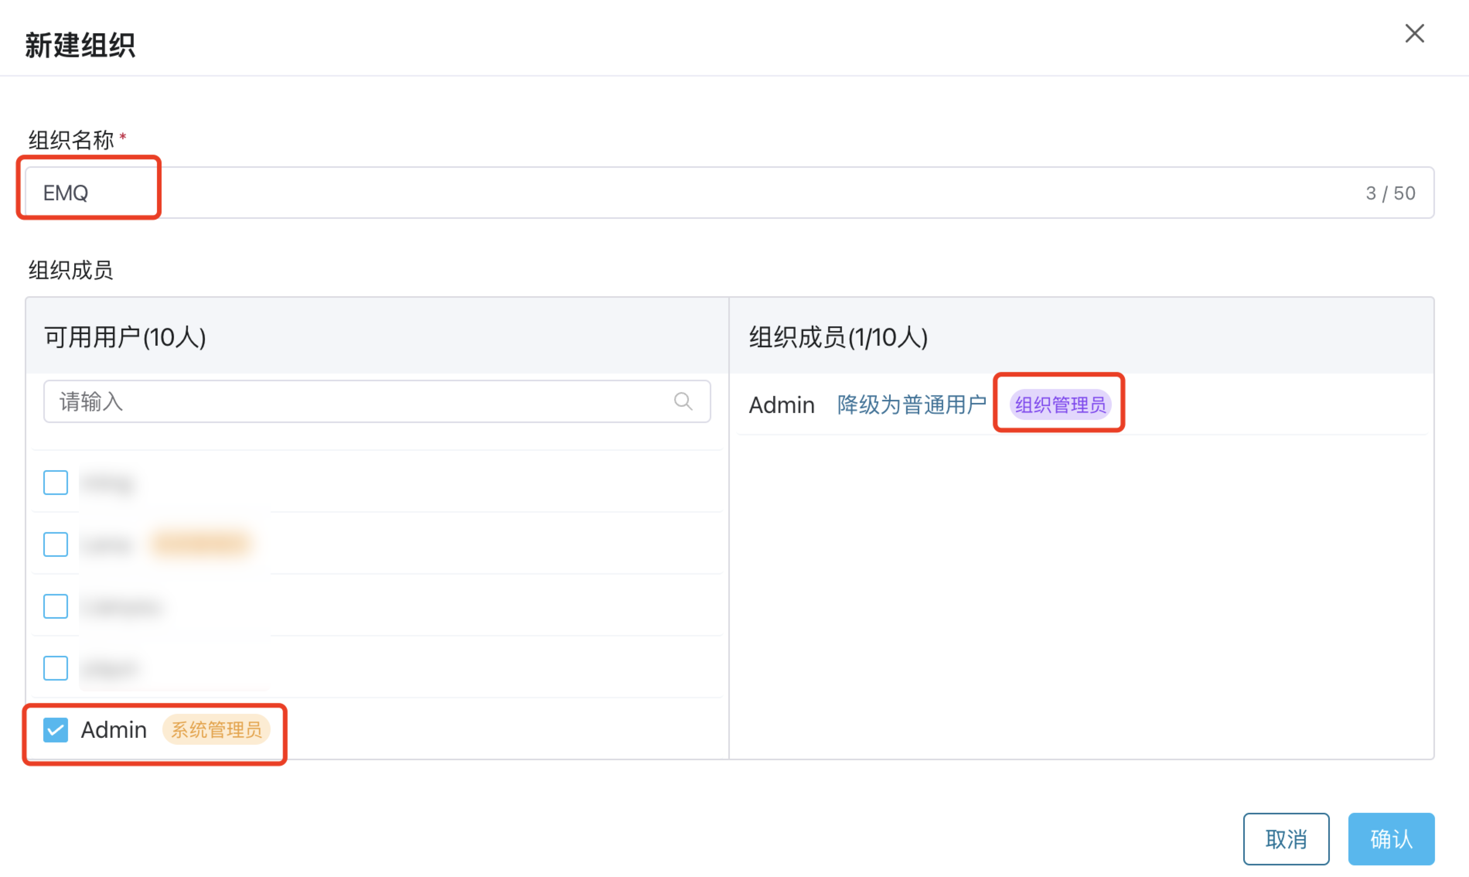Viewport: 1469px width, 877px height.
Task: Uncheck the Admin user checkbox
Action: point(56,729)
